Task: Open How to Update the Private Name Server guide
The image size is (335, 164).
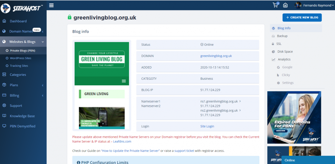Action: [130, 151]
